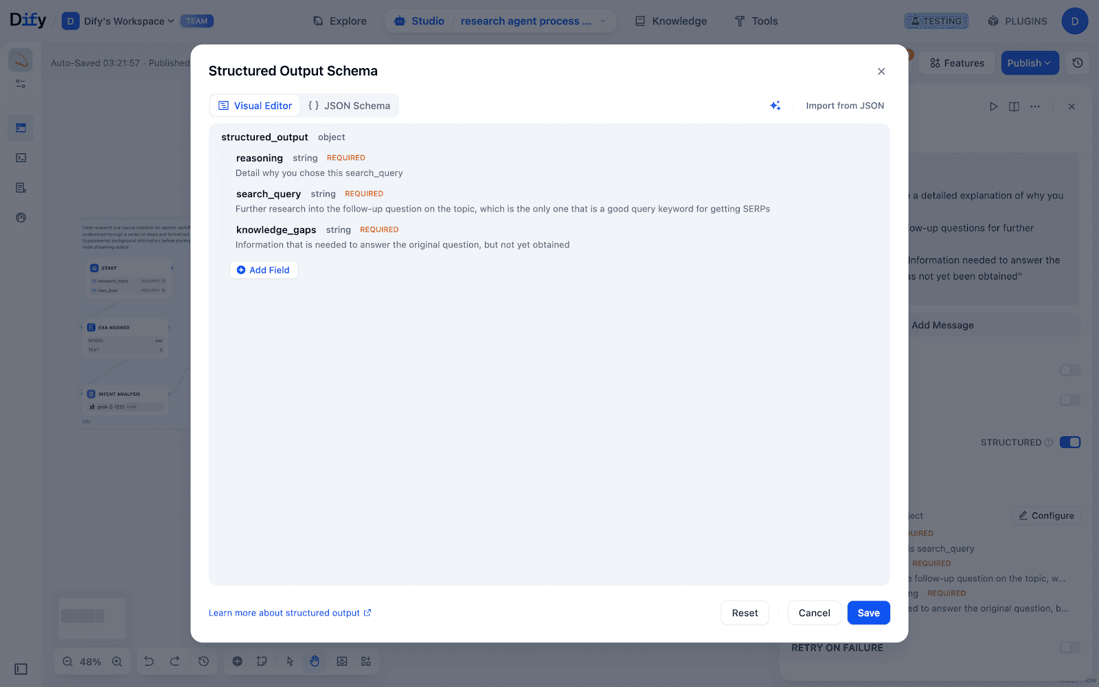Click the undo arrow icon
1099x687 pixels.
[x=149, y=661]
